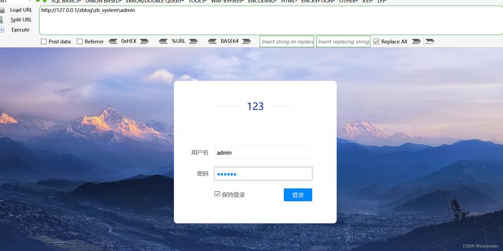
Task: Click the left arrow beside BASE64 to decode
Action: pos(212,41)
